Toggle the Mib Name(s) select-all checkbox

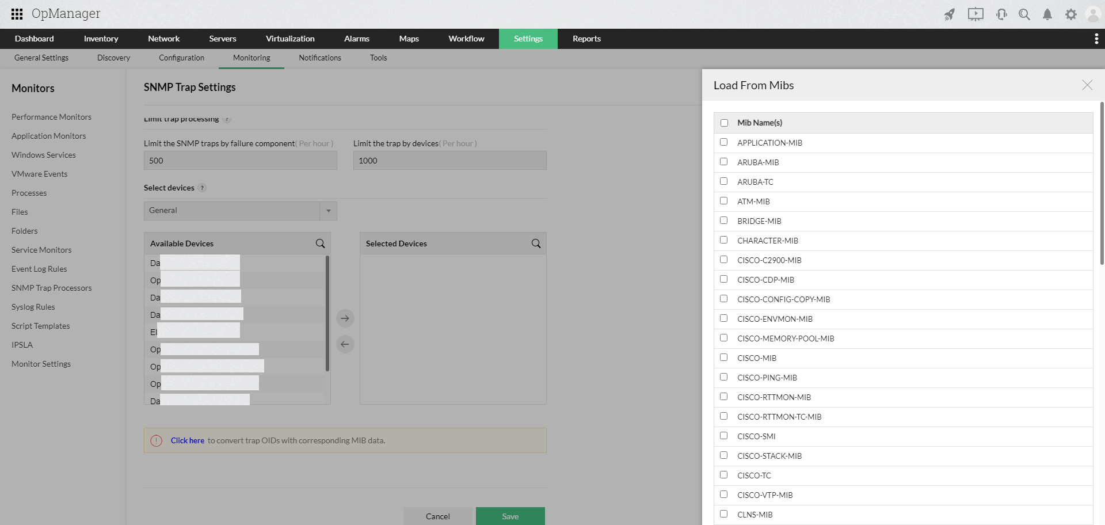[725, 123]
